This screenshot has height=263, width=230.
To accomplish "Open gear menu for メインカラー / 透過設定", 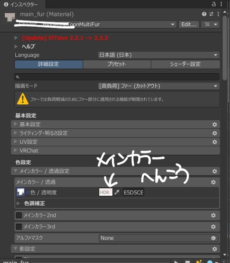I will 215,171.
